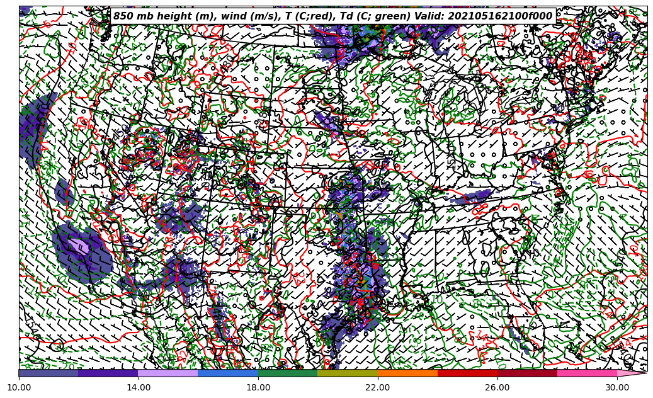The height and width of the screenshot is (398, 653).
Task: Click the large purple blob at far-left edge
Action: coord(33,126)
